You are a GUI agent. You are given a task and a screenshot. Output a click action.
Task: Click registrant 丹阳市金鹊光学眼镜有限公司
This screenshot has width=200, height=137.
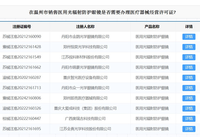(85, 37)
